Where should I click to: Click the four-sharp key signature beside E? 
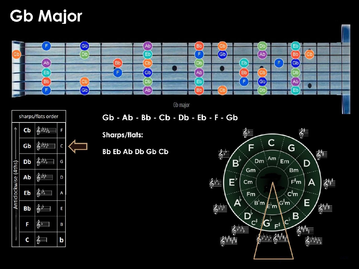(x=325, y=208)
